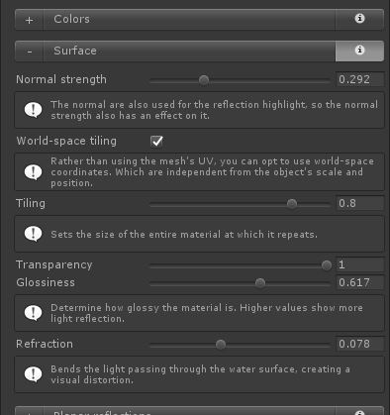Click the Surface section info icon
Screen dimensions: 390x415
pyautogui.click(x=359, y=51)
